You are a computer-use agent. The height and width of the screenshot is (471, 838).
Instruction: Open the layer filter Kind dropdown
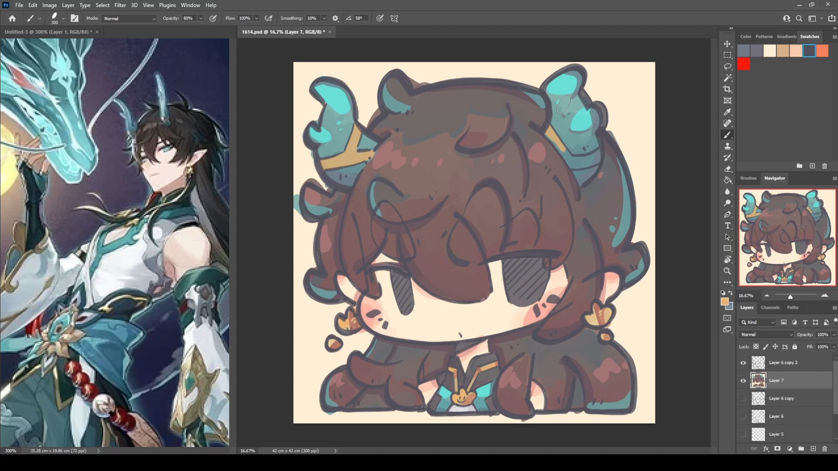(758, 322)
